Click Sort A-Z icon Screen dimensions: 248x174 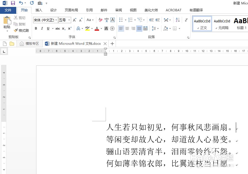pos(178,20)
